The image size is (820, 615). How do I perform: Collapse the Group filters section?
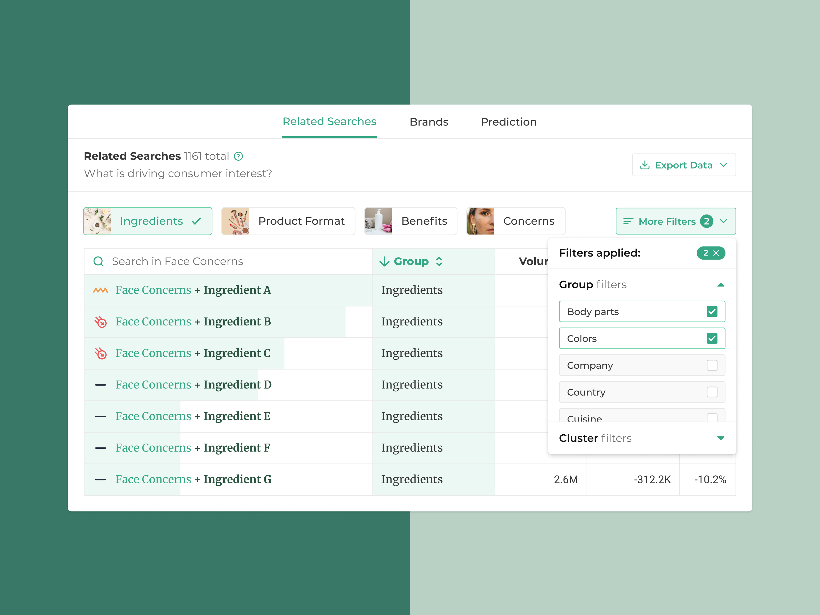coord(720,285)
